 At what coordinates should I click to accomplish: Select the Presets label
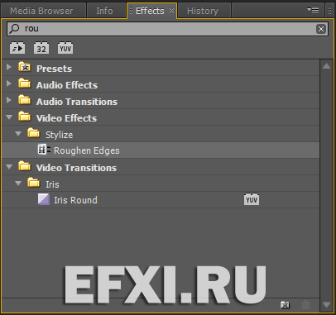coord(54,69)
